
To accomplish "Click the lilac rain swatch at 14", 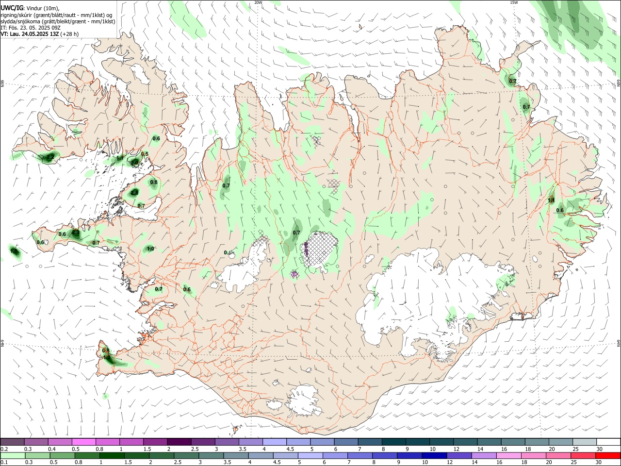I will (483, 455).
